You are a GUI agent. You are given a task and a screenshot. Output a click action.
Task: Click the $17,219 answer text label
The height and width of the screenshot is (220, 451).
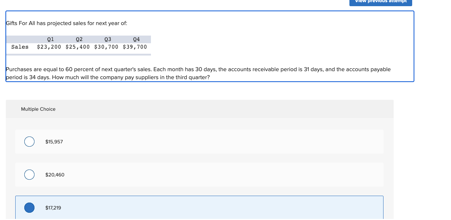click(x=53, y=208)
